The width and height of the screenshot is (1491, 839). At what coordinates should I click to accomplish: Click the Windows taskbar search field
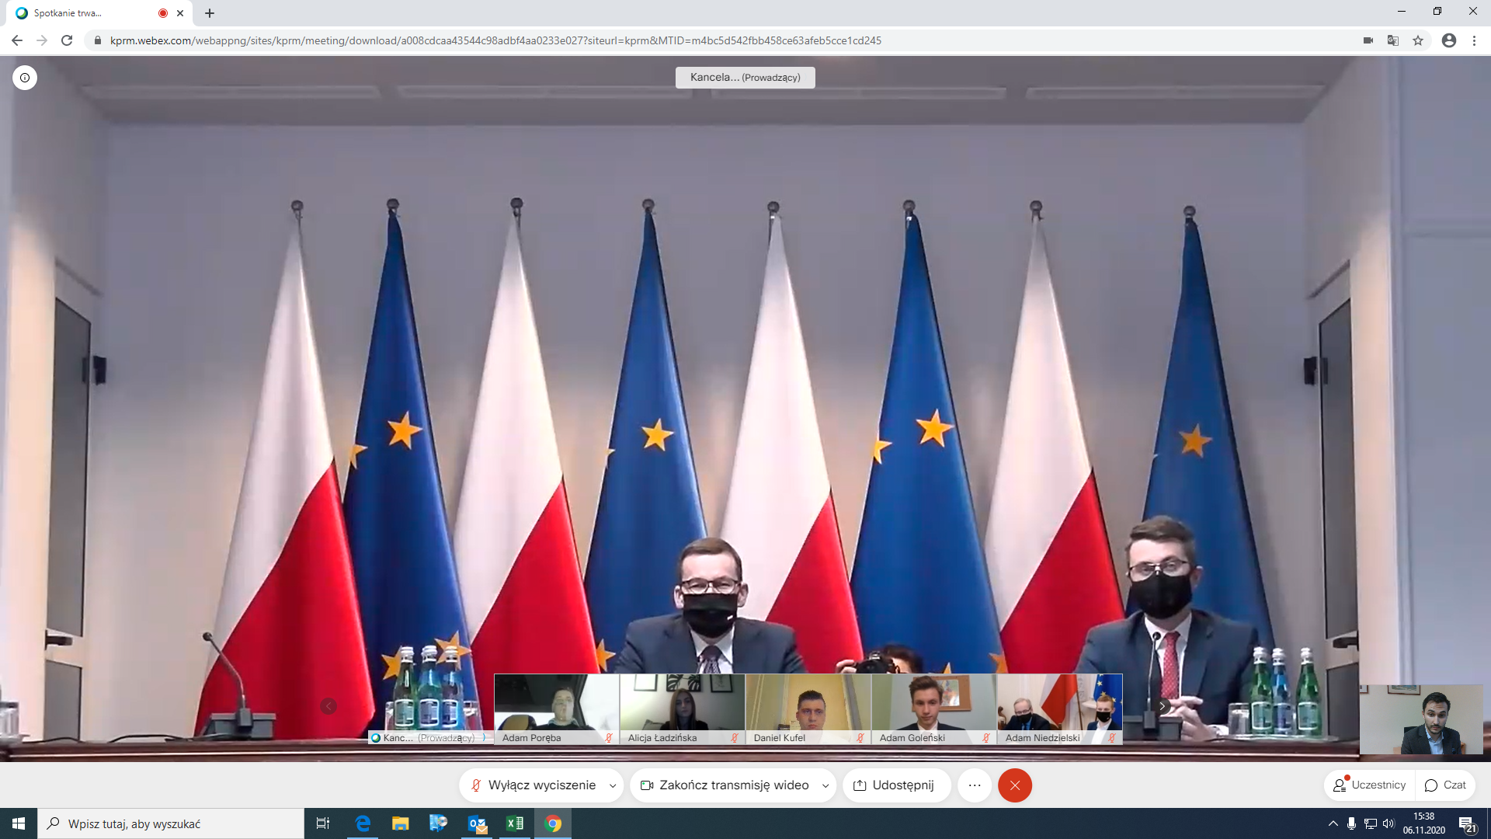pos(171,823)
